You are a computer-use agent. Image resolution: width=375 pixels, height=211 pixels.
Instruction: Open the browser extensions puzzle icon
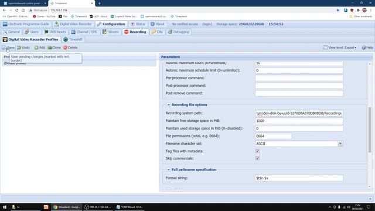(358, 11)
